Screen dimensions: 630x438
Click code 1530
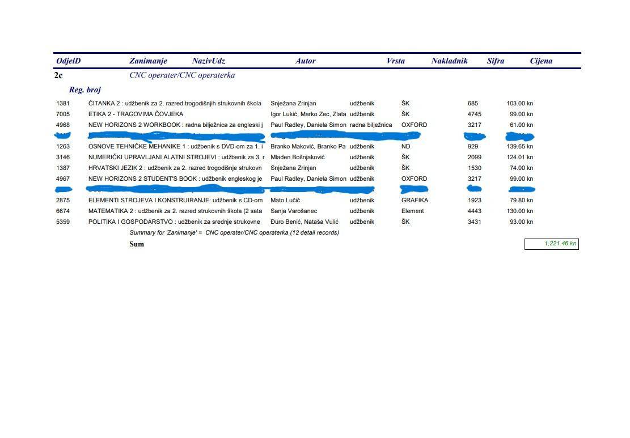click(x=475, y=168)
